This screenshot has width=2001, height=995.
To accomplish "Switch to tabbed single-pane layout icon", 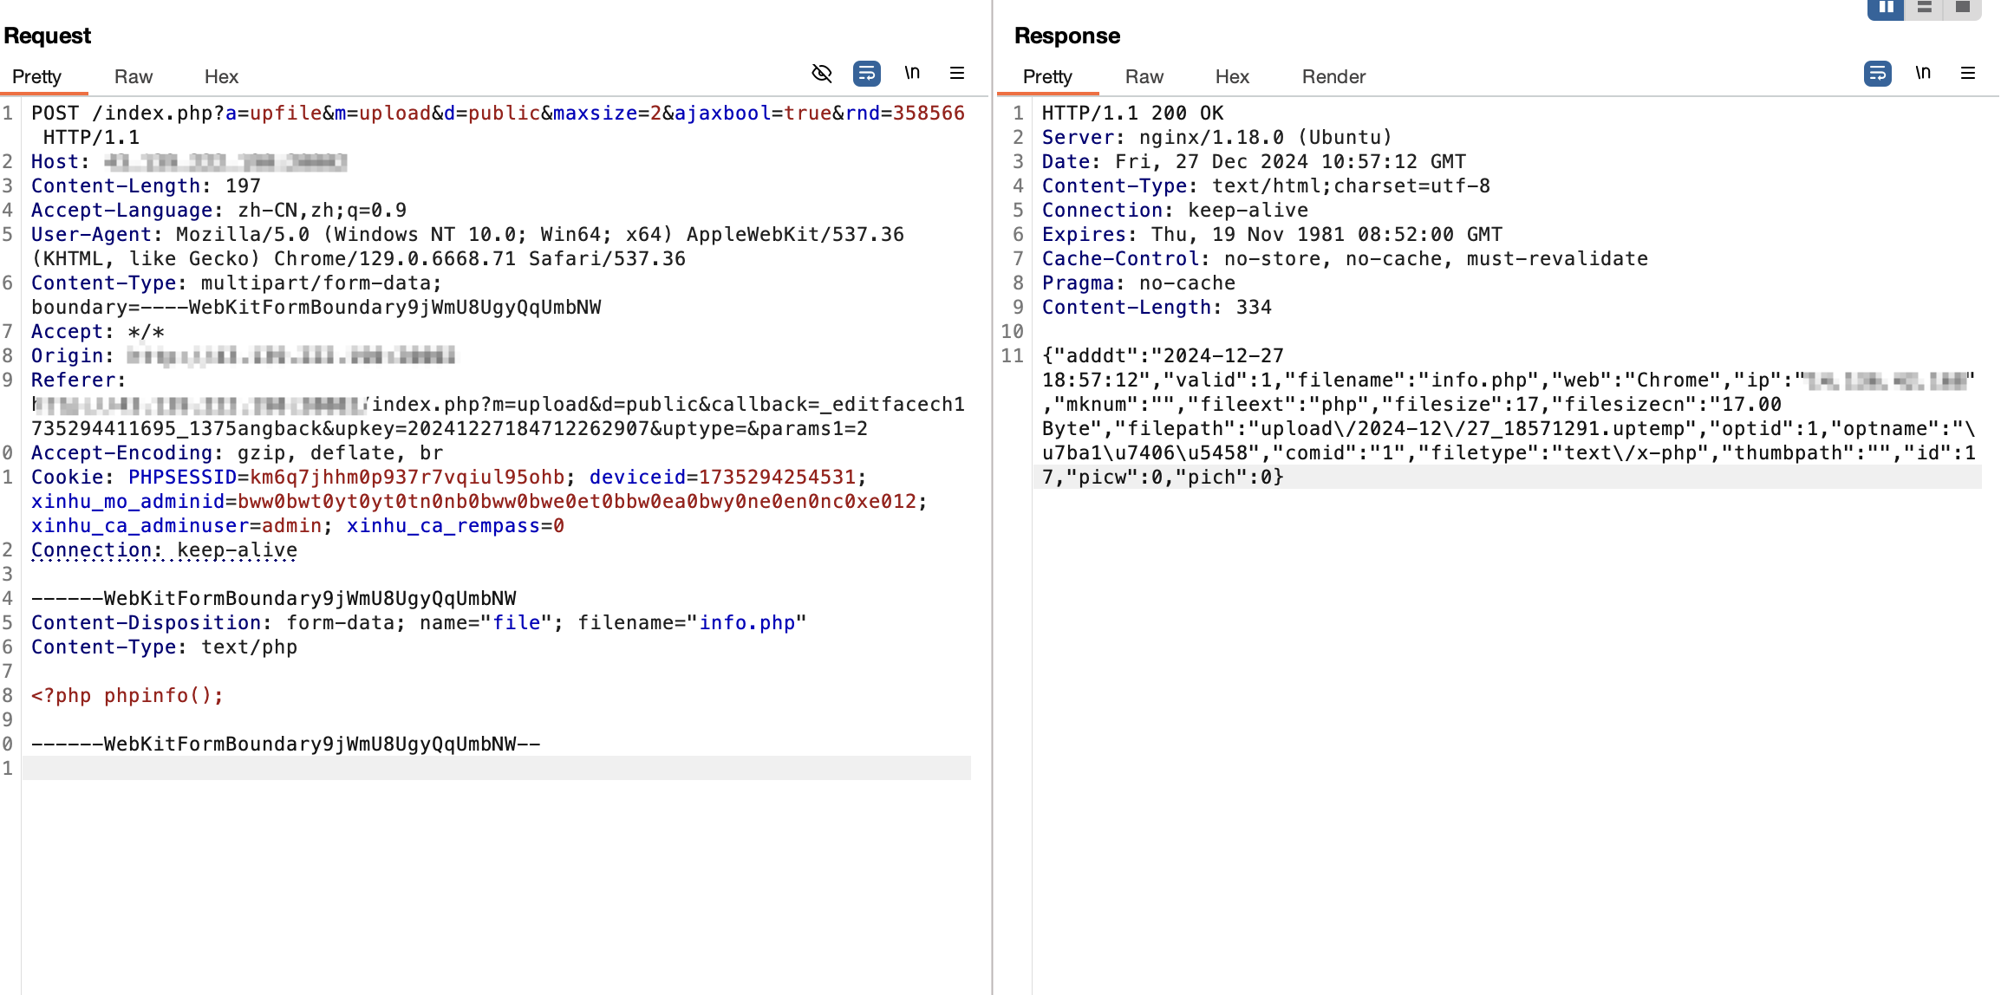I will pyautogui.click(x=1963, y=8).
